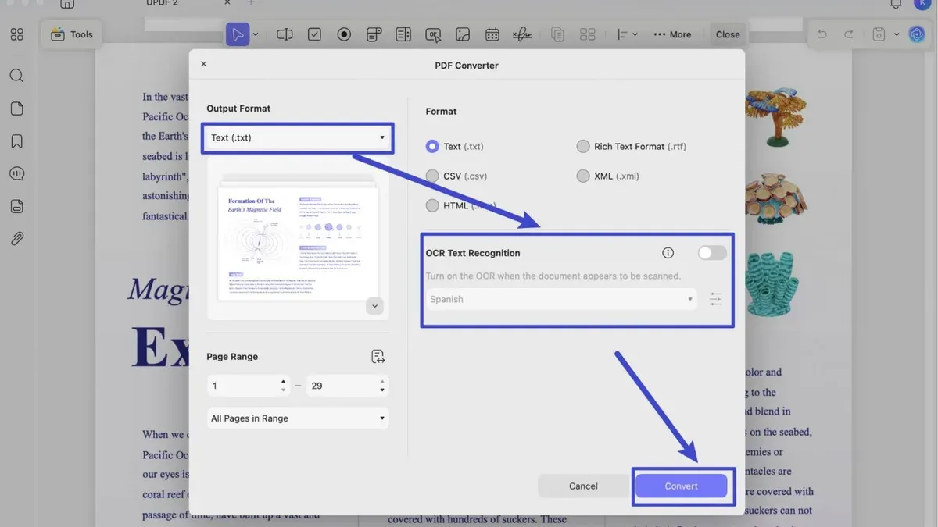
Task: Toggle OCR Text Recognition switch on
Action: tap(712, 253)
